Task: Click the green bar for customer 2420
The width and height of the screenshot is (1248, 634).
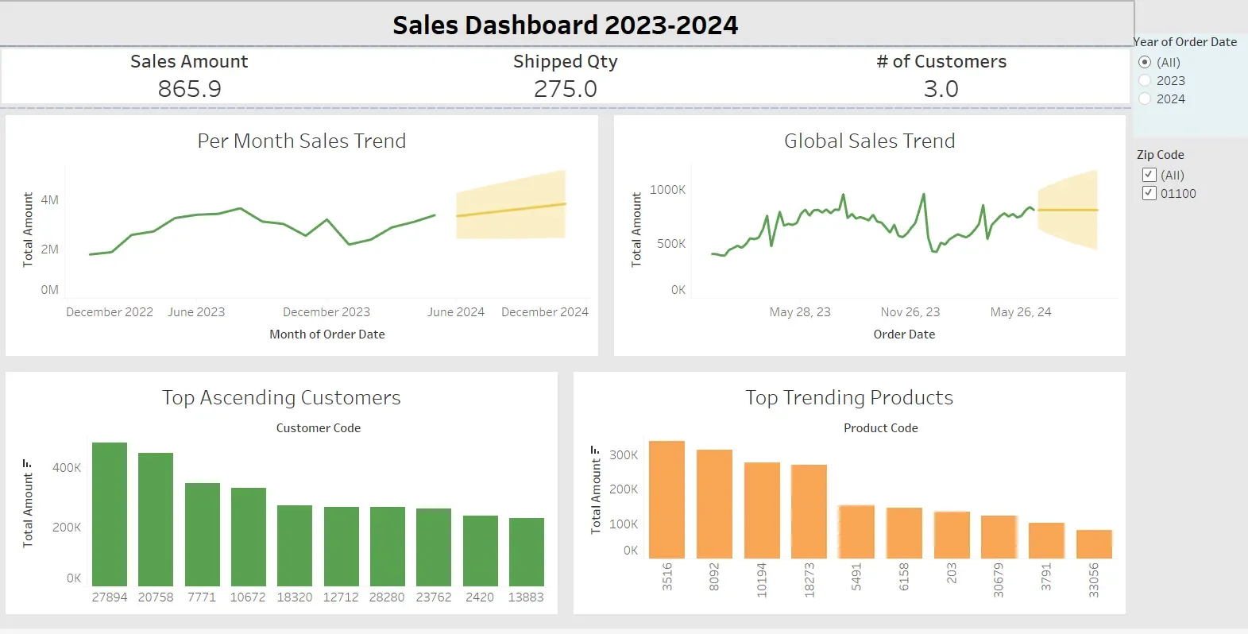Action: coord(481,551)
